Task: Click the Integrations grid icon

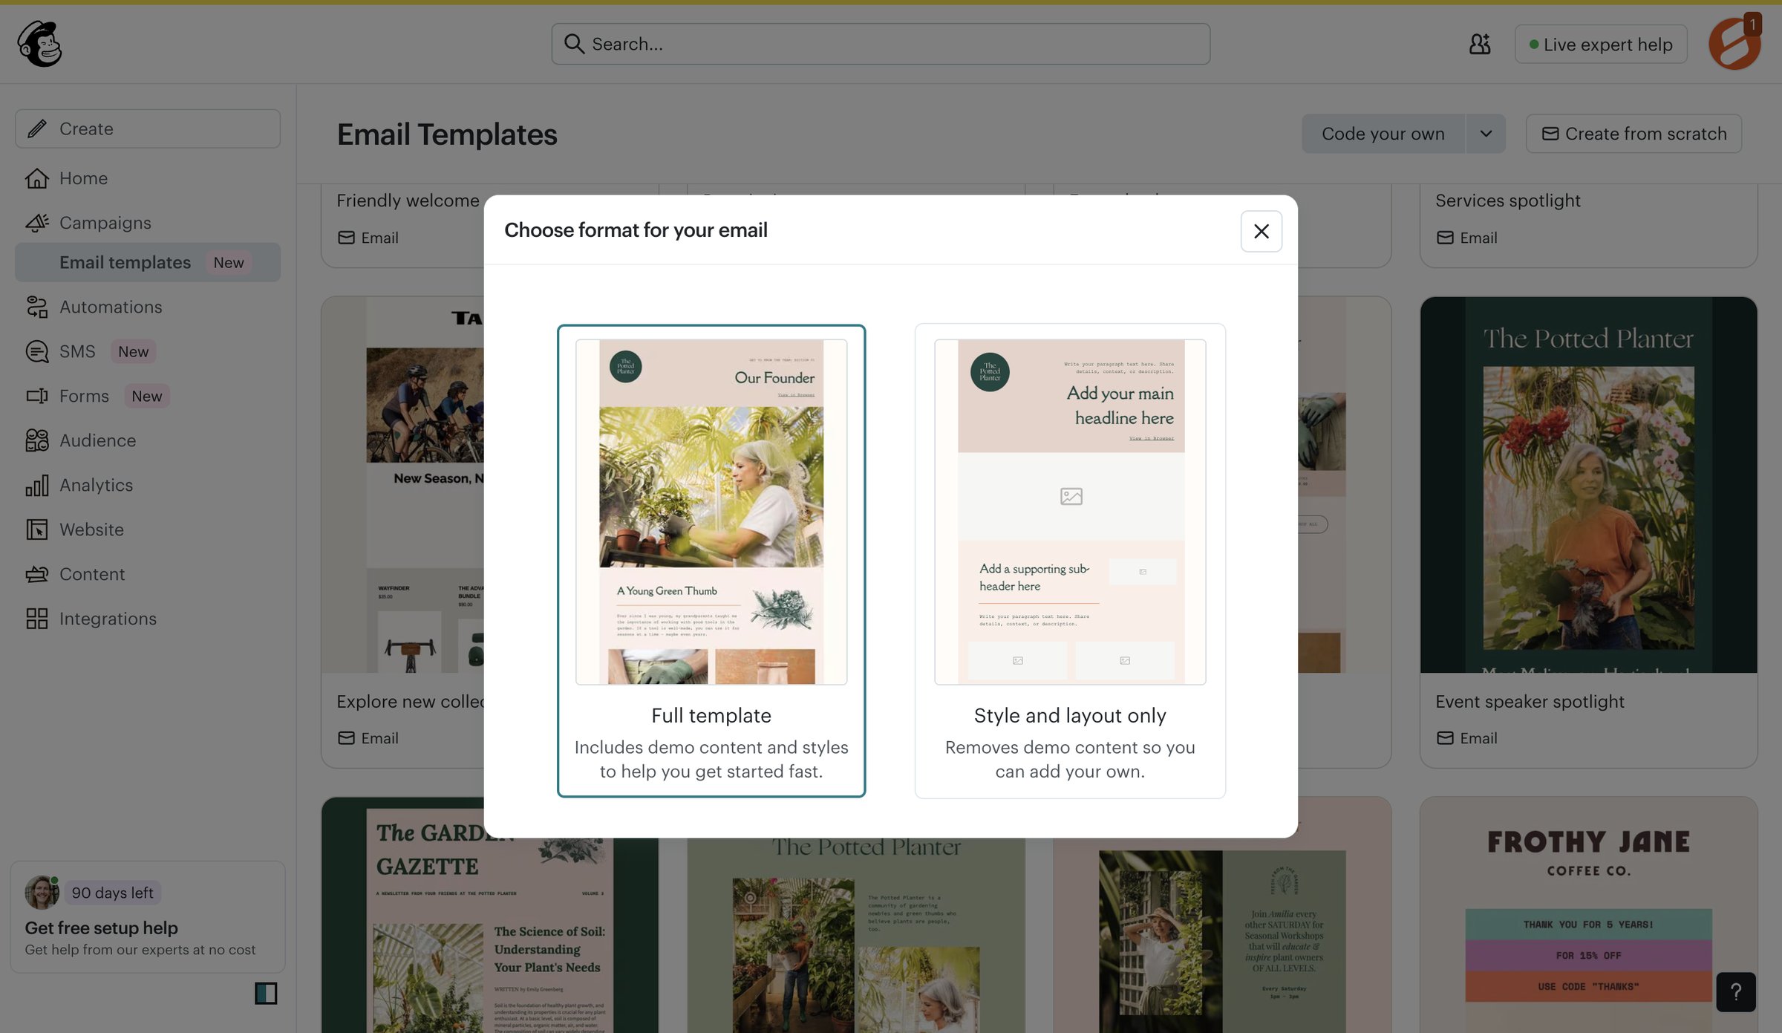Action: (37, 619)
